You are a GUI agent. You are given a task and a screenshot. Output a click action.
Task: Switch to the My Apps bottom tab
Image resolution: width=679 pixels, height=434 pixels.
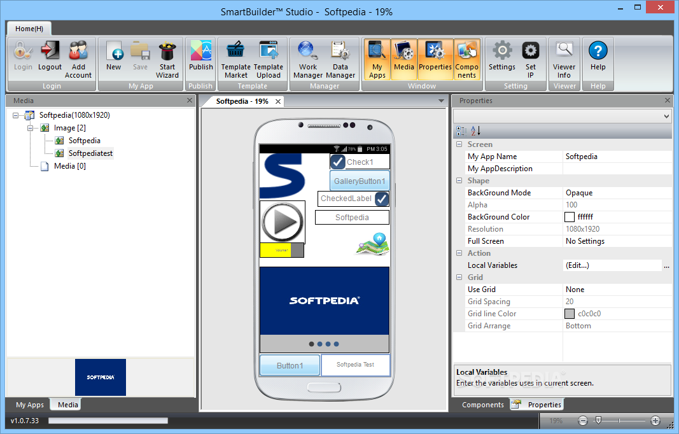click(x=30, y=405)
